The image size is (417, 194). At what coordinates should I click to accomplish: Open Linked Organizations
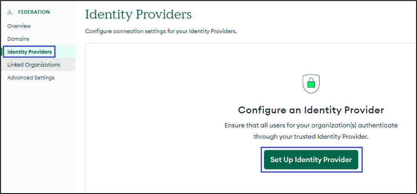34,65
